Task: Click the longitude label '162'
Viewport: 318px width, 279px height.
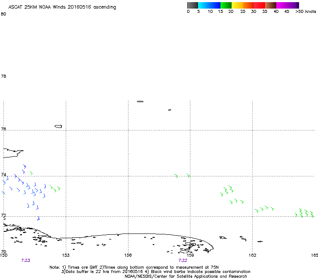Action: click(x=253, y=255)
